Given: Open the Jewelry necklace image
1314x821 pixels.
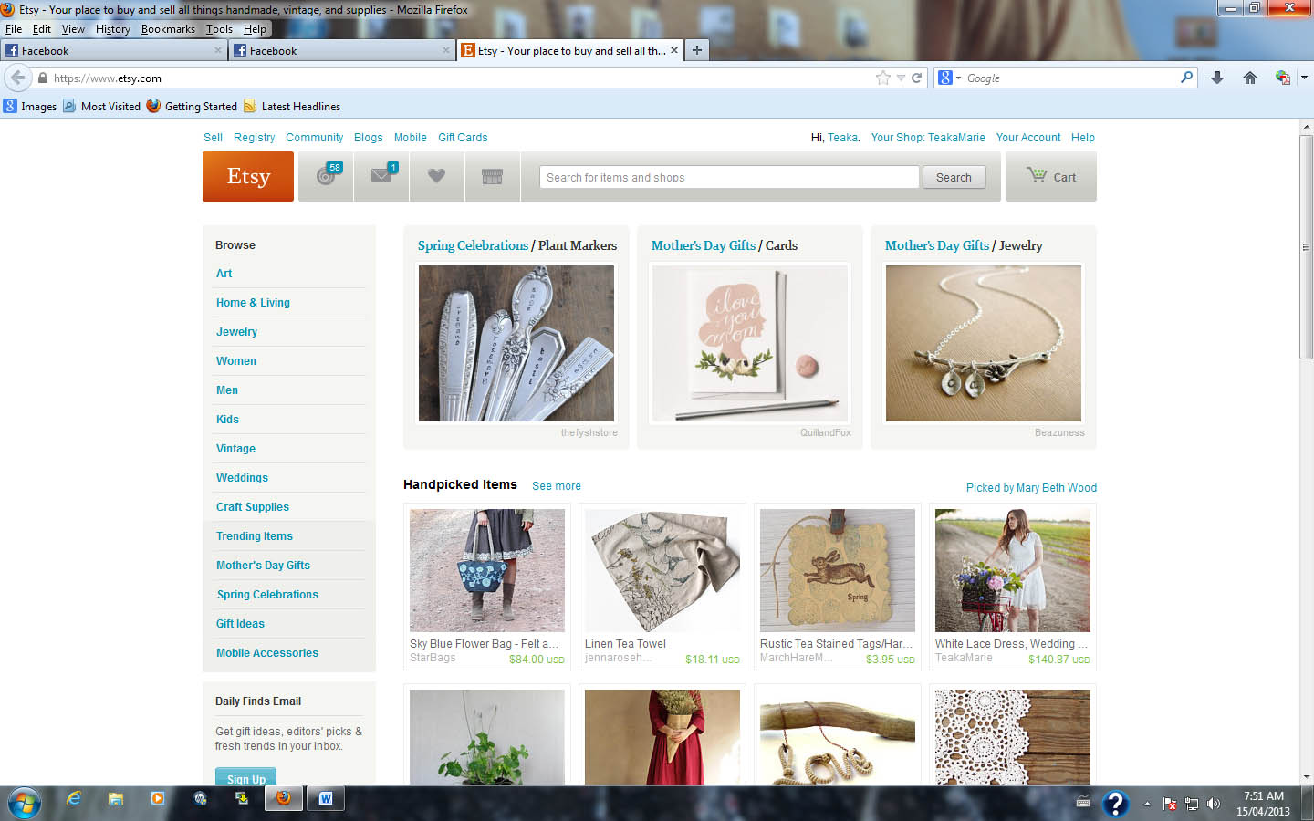Looking at the screenshot, I should point(984,343).
